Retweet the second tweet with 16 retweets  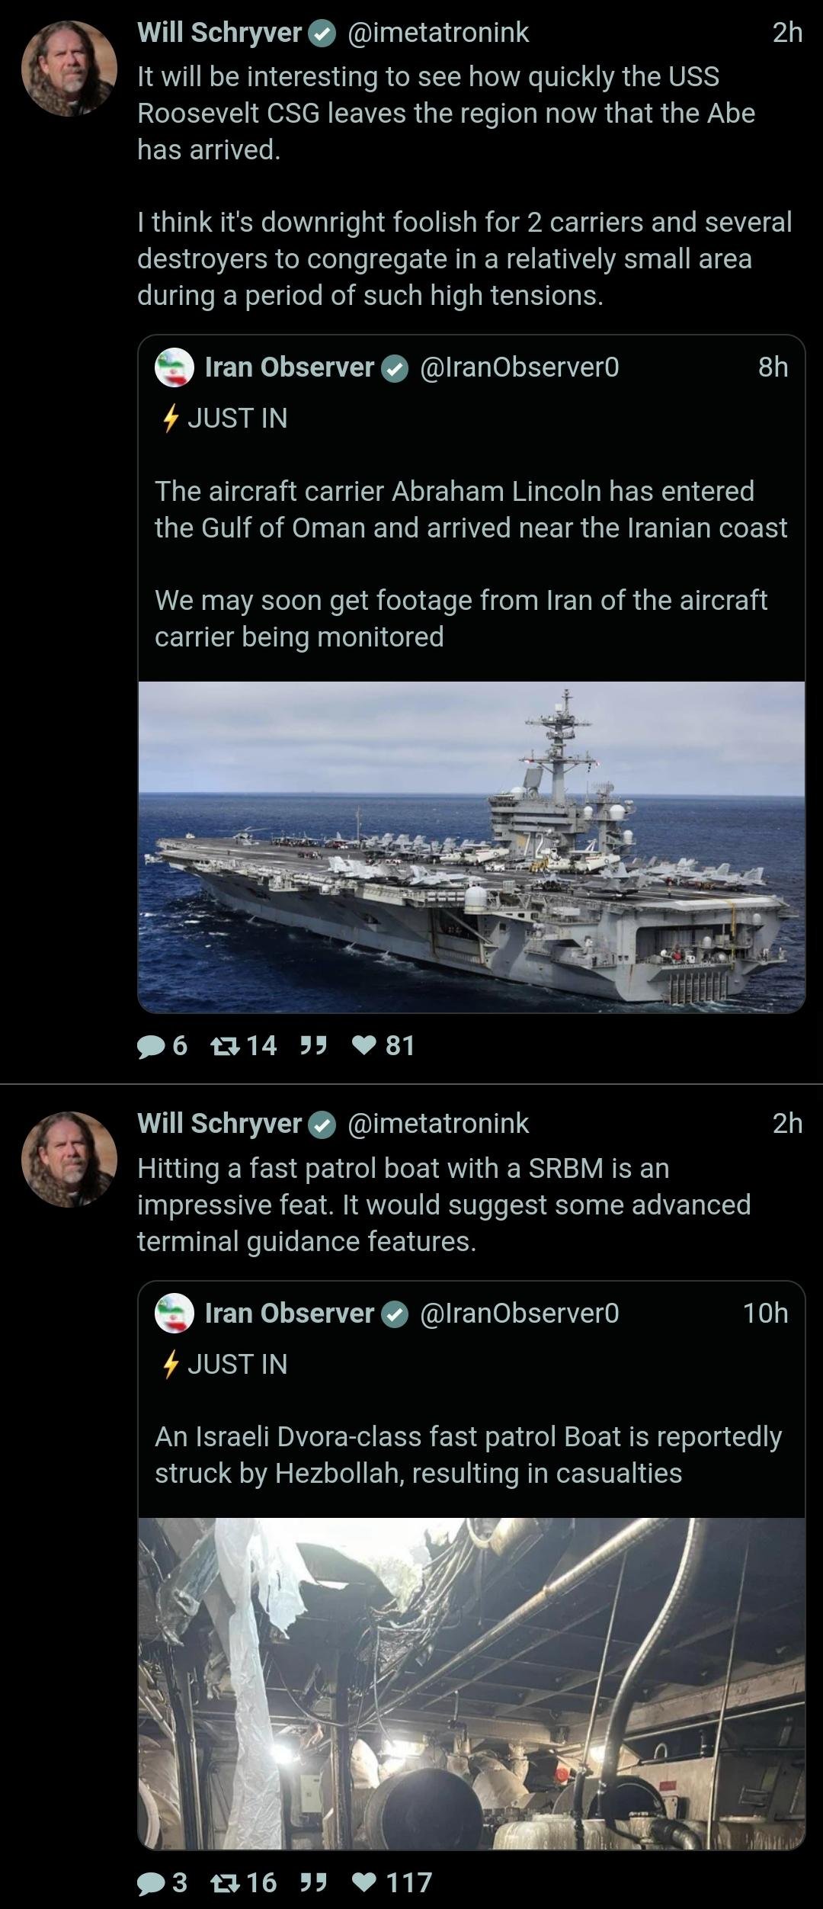(x=223, y=1882)
